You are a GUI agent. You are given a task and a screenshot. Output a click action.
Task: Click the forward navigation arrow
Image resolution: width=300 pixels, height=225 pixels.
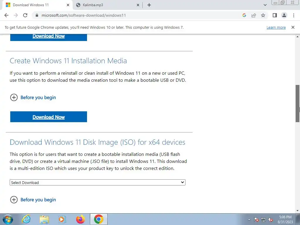coord(16,15)
